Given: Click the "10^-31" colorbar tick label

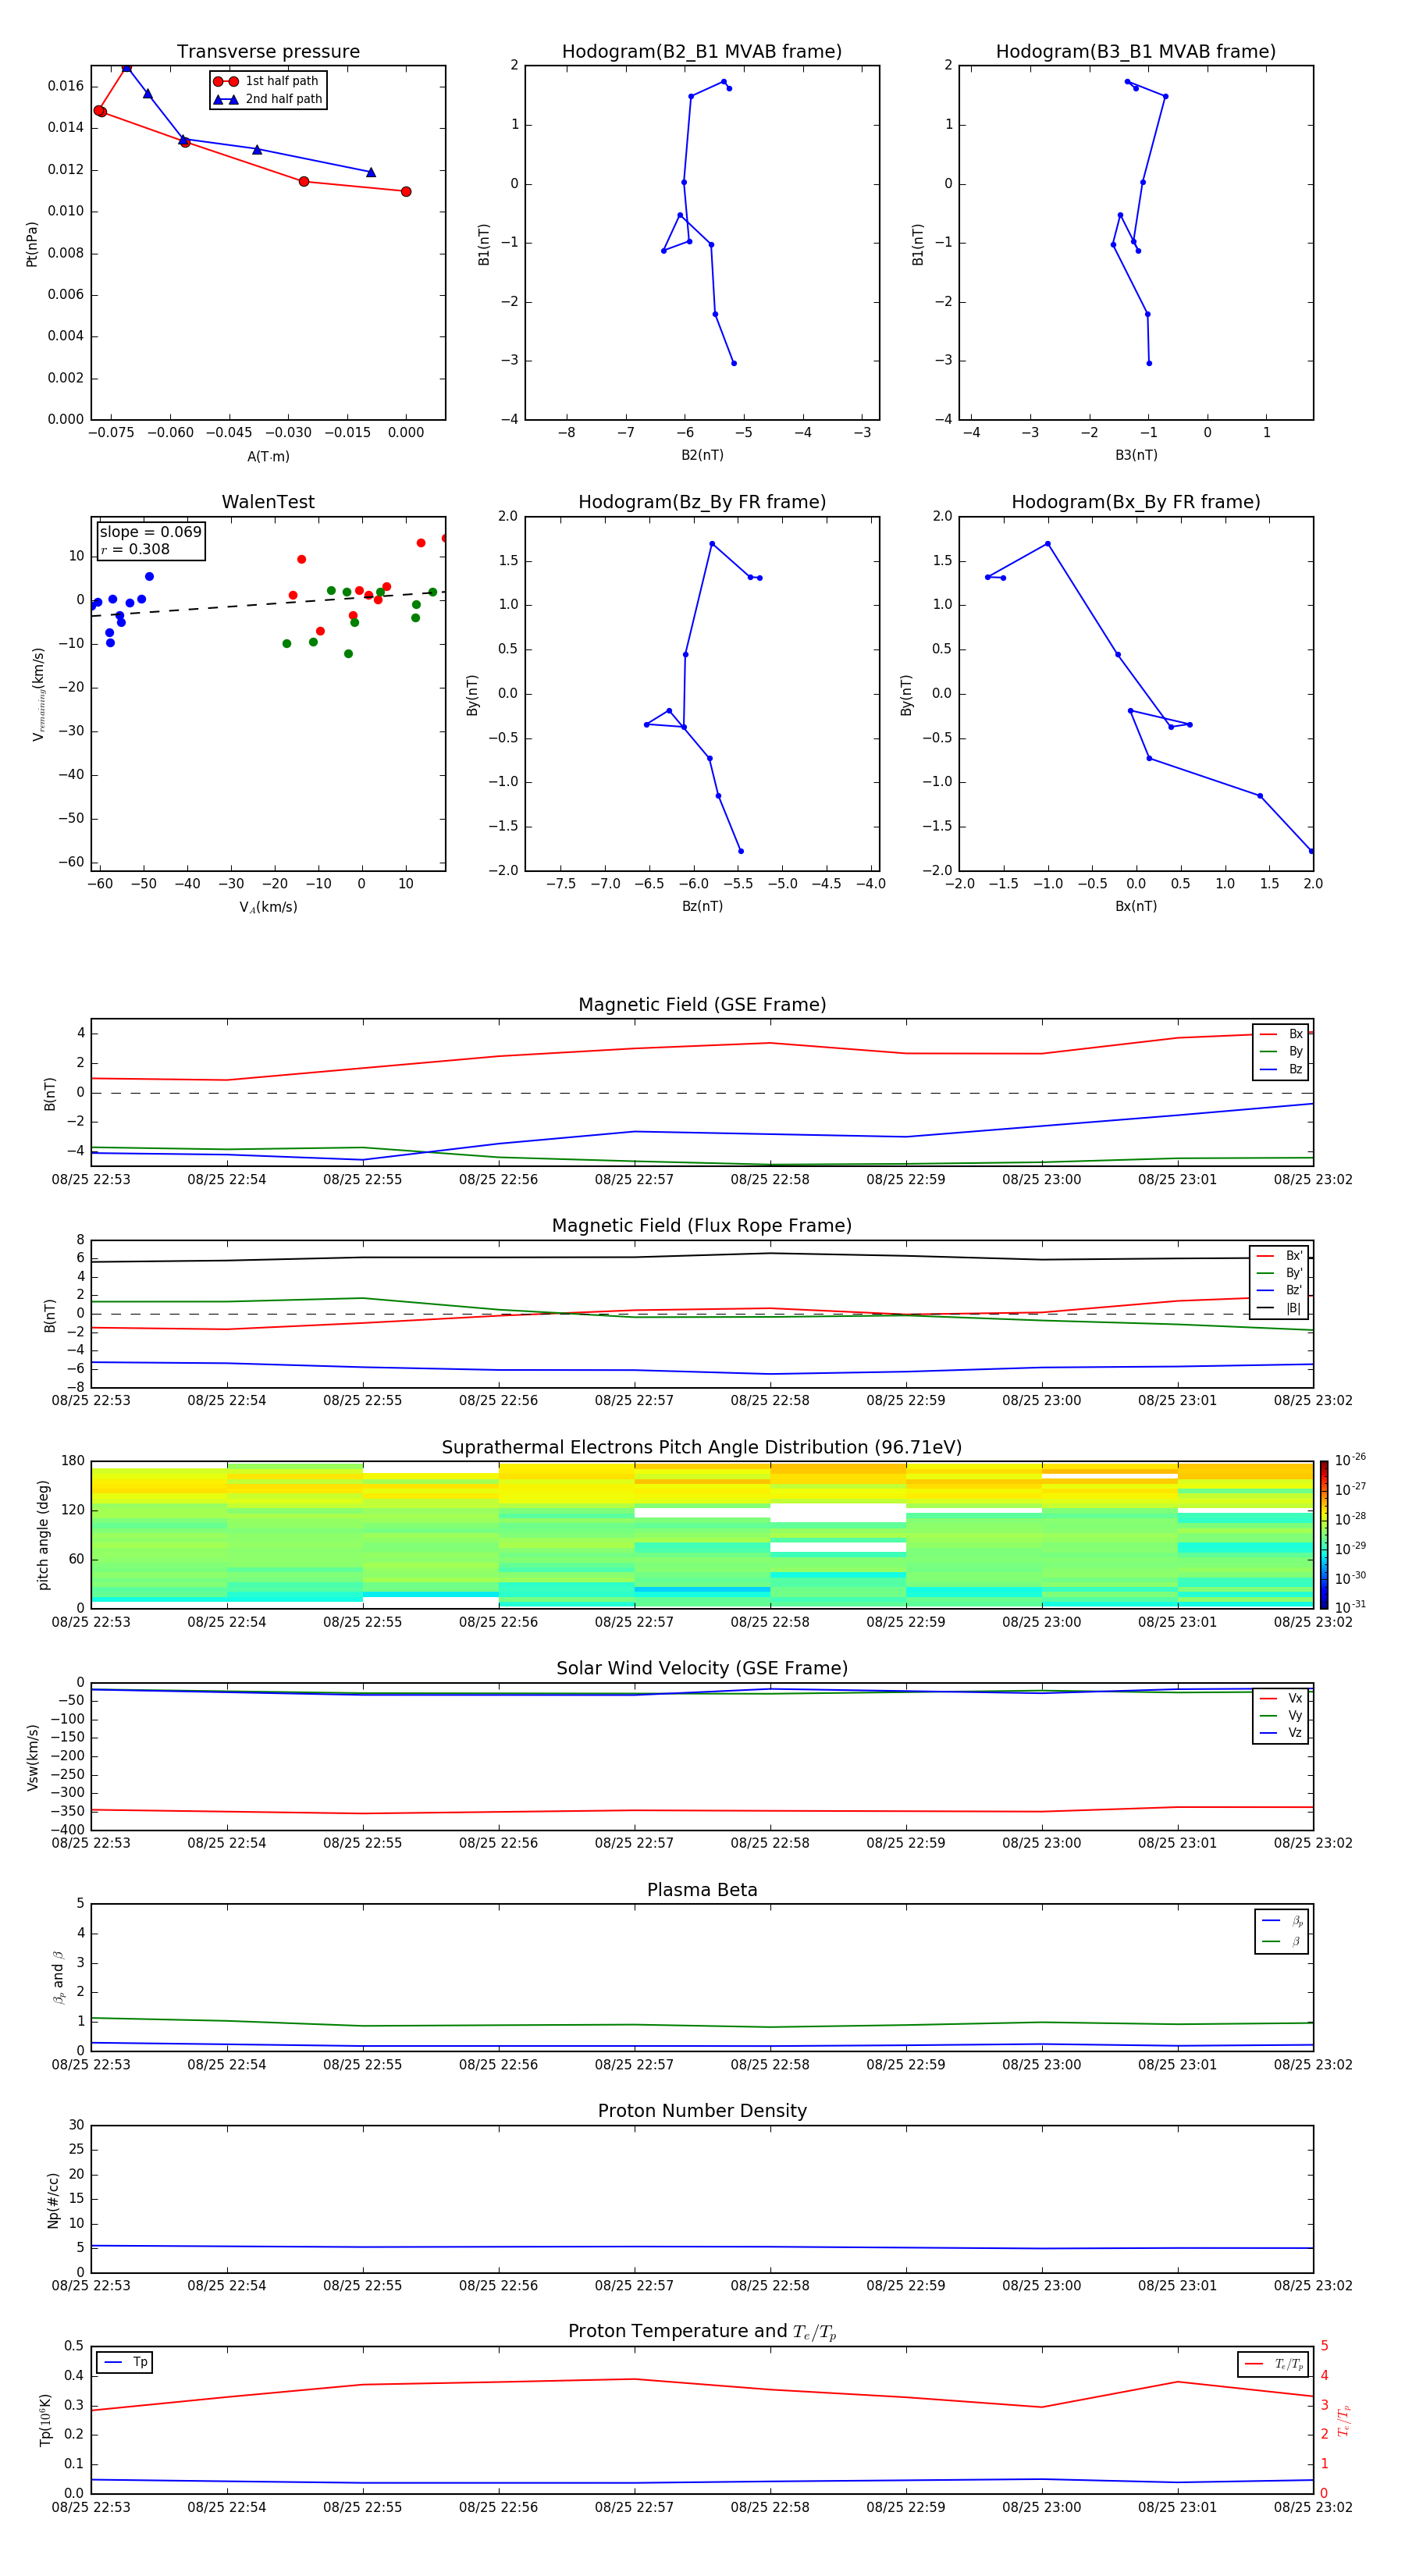Looking at the screenshot, I should (x=1350, y=1607).
